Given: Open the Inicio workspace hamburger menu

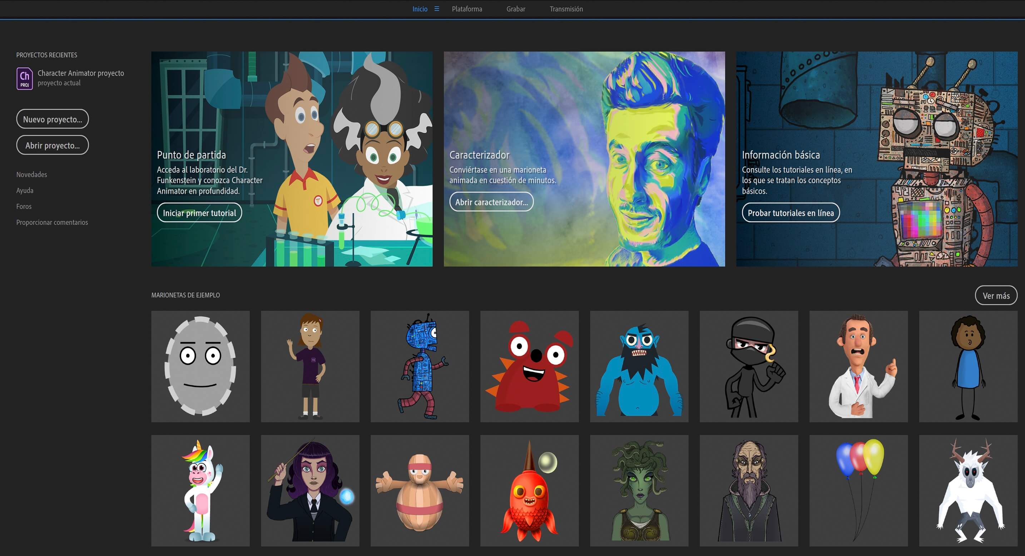Looking at the screenshot, I should [x=436, y=9].
